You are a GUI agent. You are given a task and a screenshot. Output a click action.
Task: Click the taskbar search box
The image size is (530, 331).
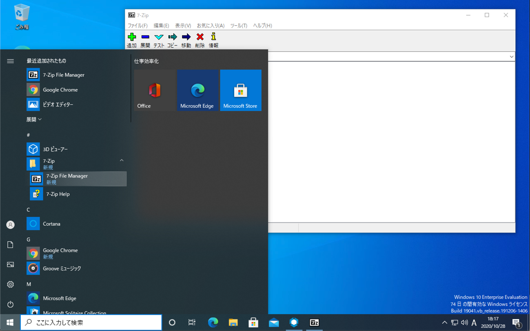pos(91,322)
